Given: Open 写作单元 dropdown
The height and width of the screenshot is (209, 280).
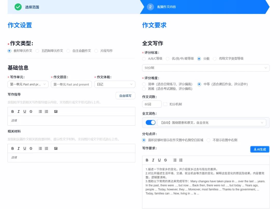Looking at the screenshot, I should tap(28, 84).
